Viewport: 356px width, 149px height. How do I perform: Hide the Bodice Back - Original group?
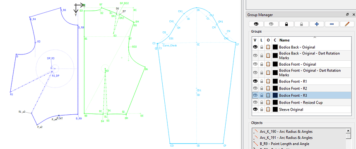[255, 47]
